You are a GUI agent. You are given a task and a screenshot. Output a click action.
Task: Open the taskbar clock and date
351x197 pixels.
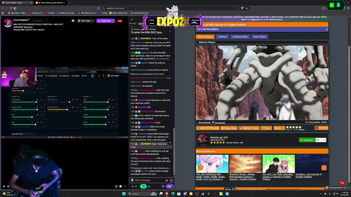pyautogui.click(x=344, y=194)
